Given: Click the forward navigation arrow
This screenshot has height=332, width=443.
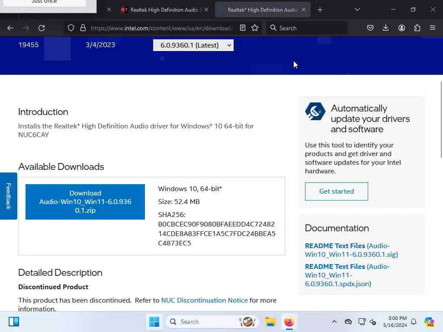Looking at the screenshot, I should [26, 28].
